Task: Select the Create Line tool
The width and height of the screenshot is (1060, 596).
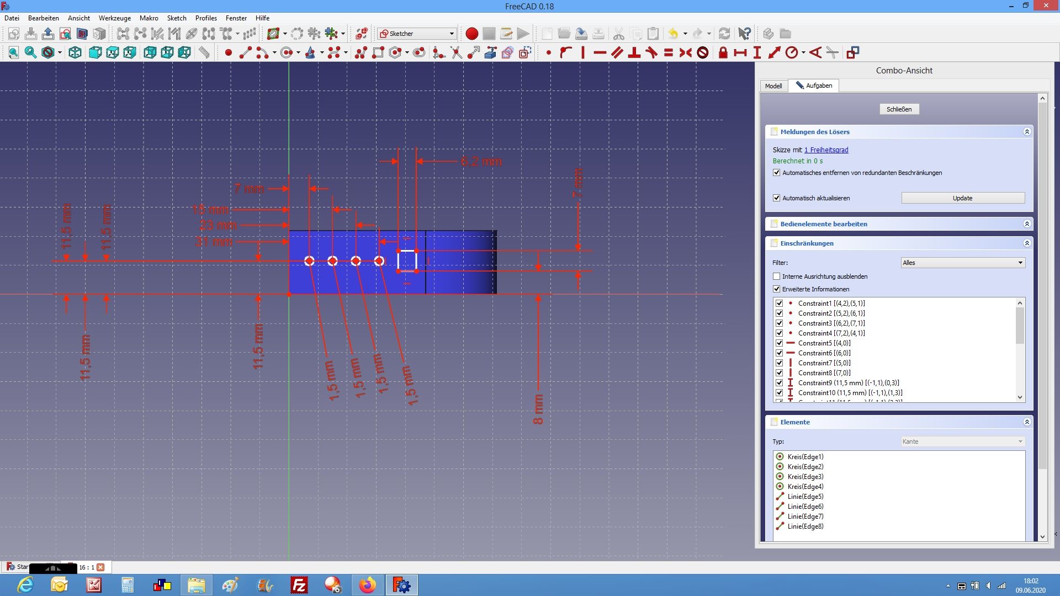Action: click(246, 52)
